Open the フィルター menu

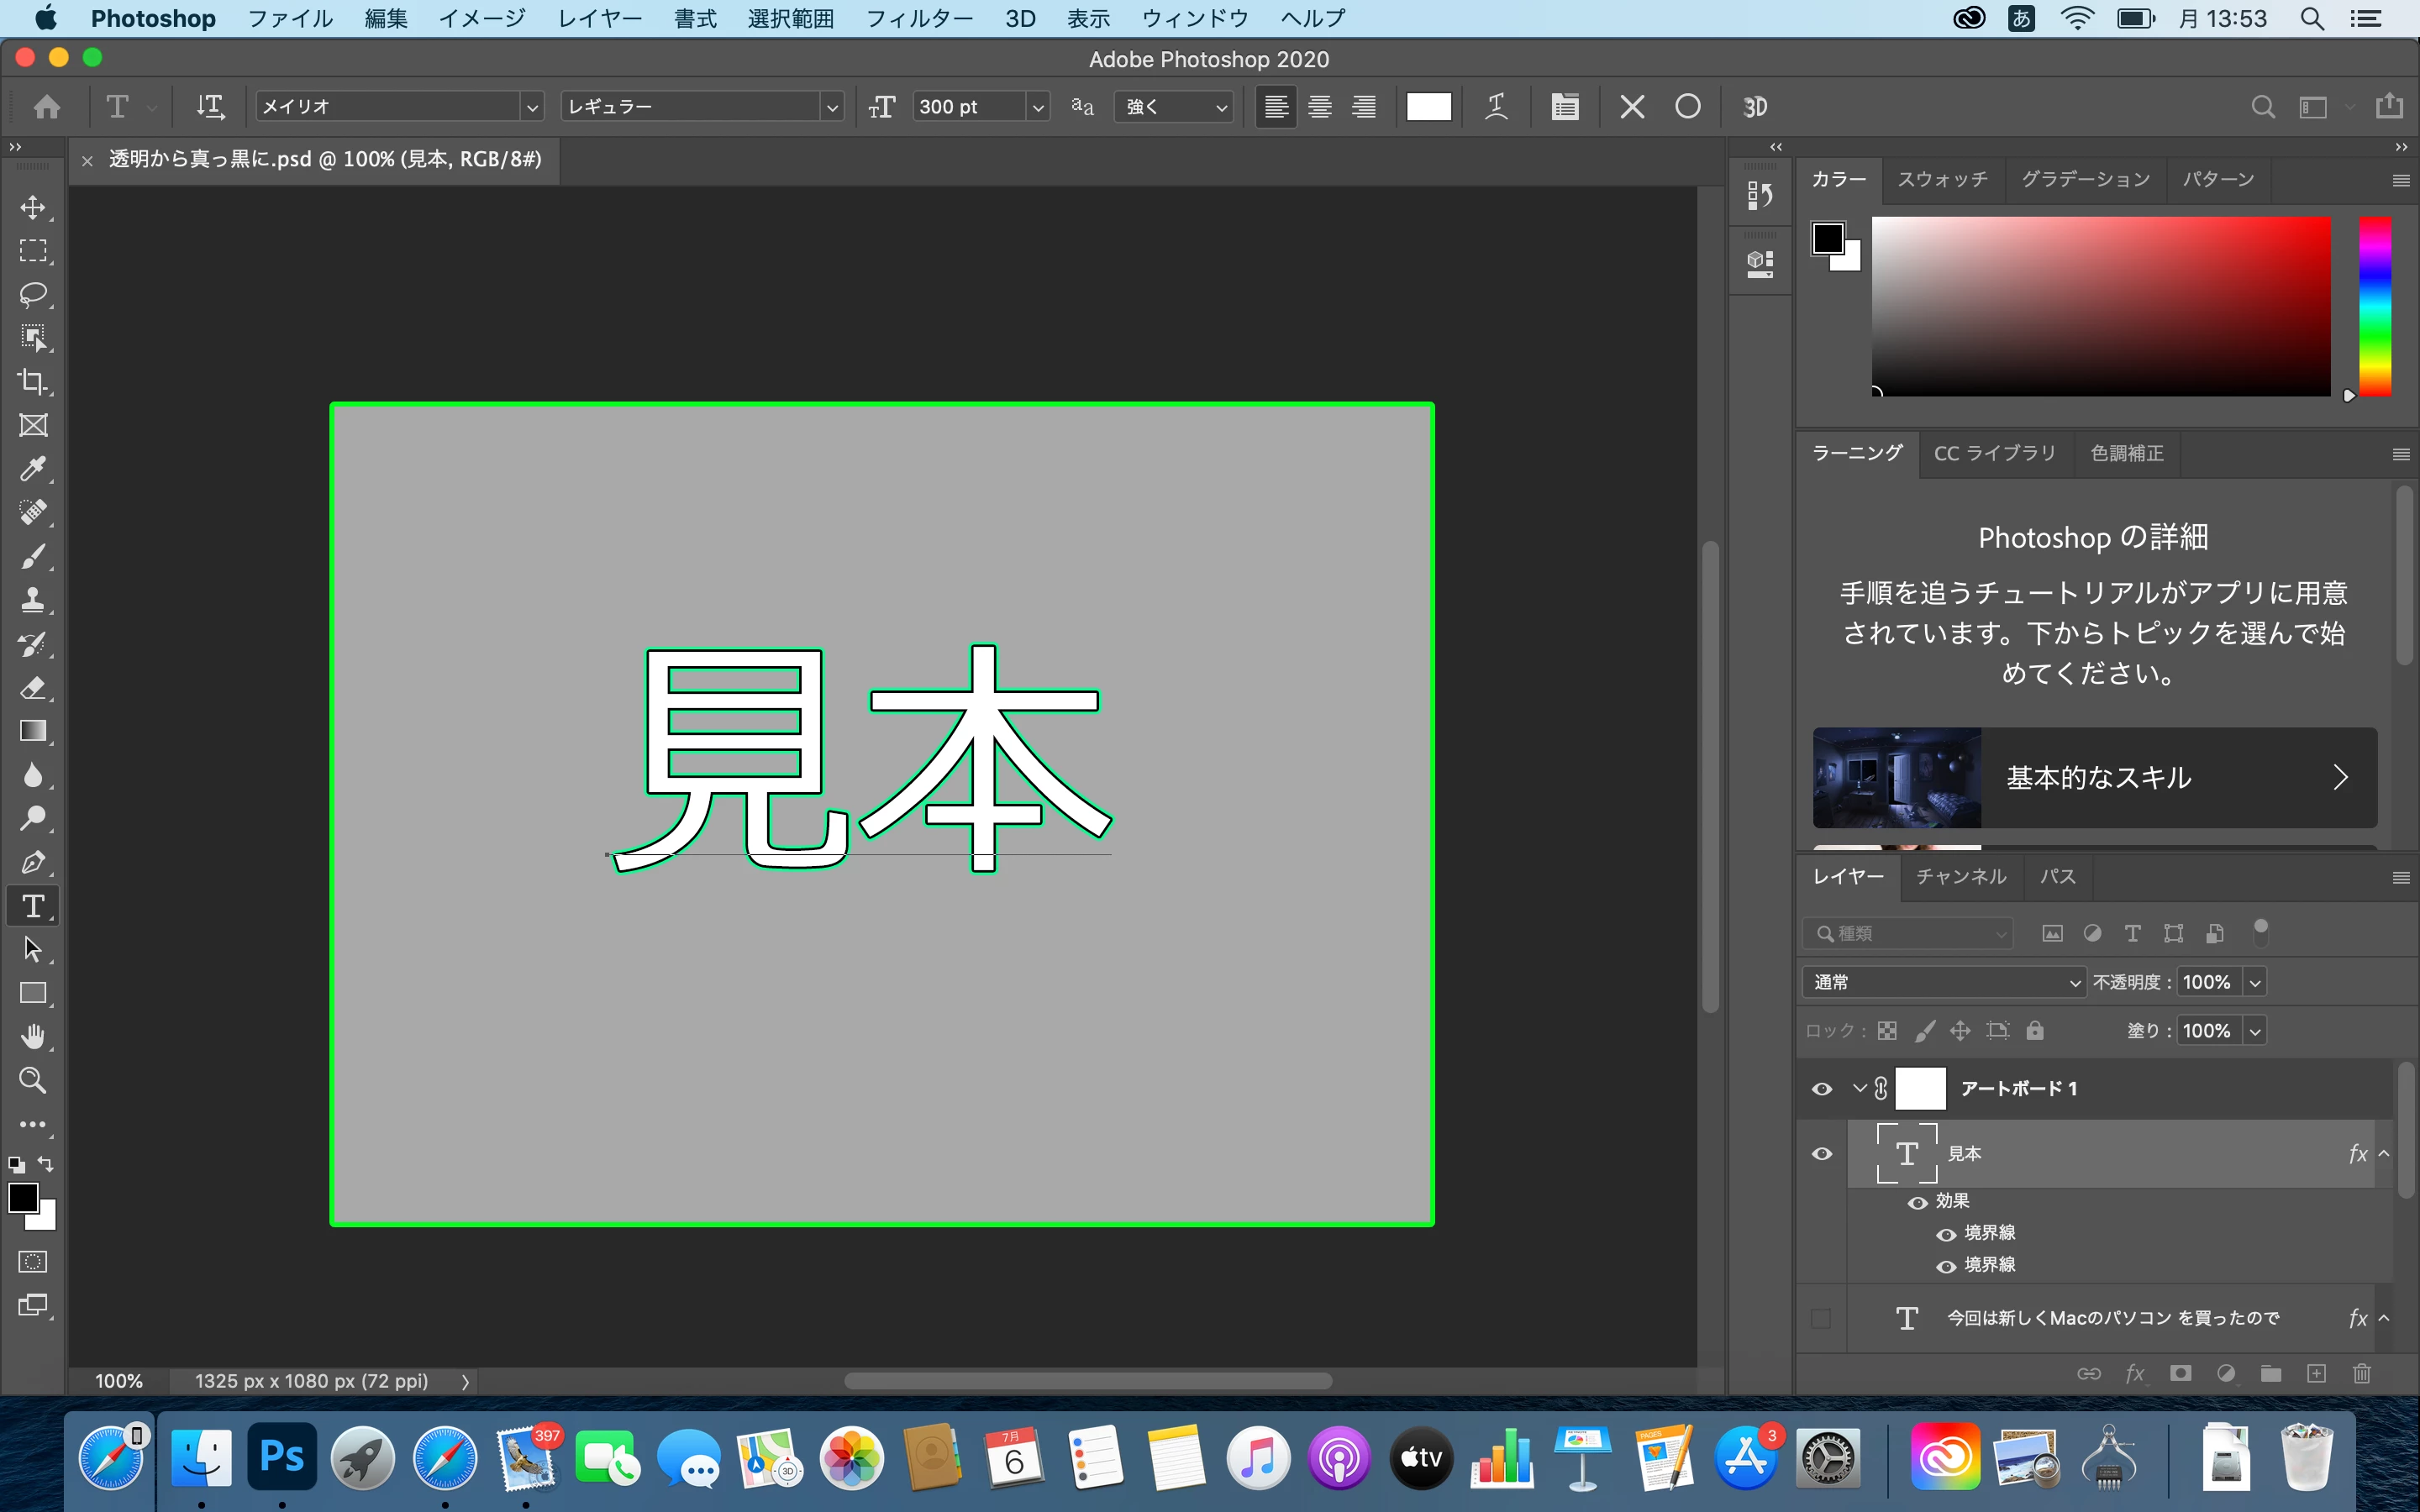tap(918, 18)
